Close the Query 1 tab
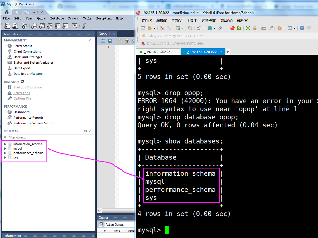This screenshot has height=238, width=318. tap(114, 34)
